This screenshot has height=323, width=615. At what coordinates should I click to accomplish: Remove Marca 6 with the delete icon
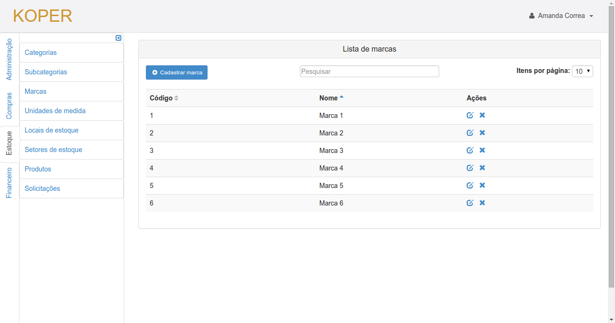[x=482, y=203]
